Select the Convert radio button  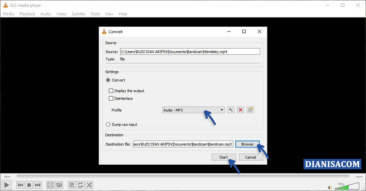tap(108, 80)
